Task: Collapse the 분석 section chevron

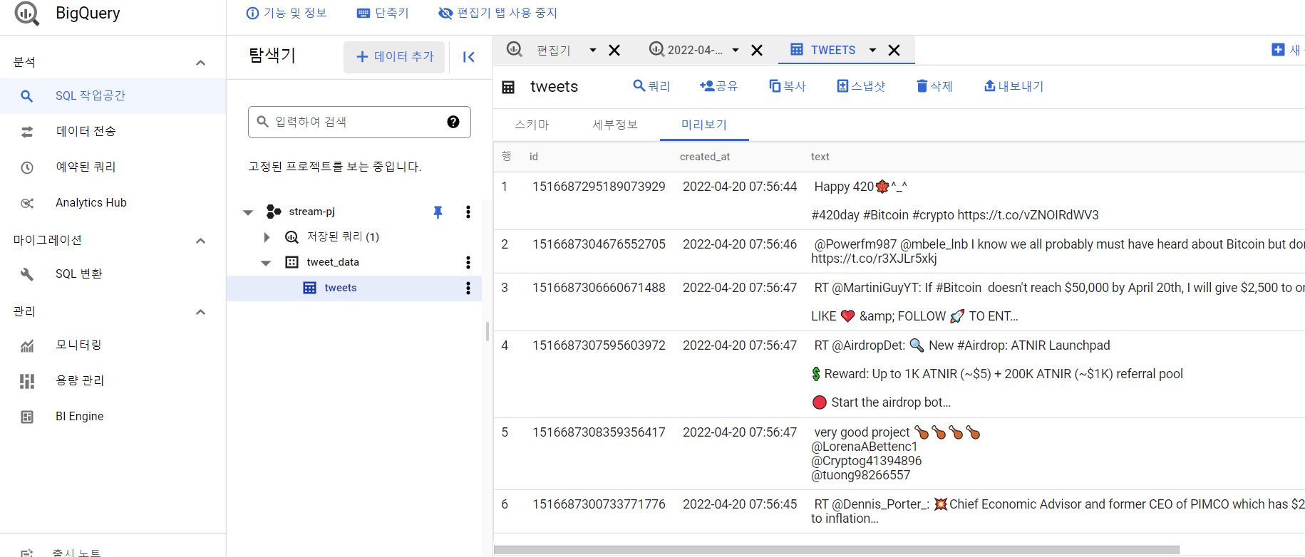Action: (x=201, y=63)
